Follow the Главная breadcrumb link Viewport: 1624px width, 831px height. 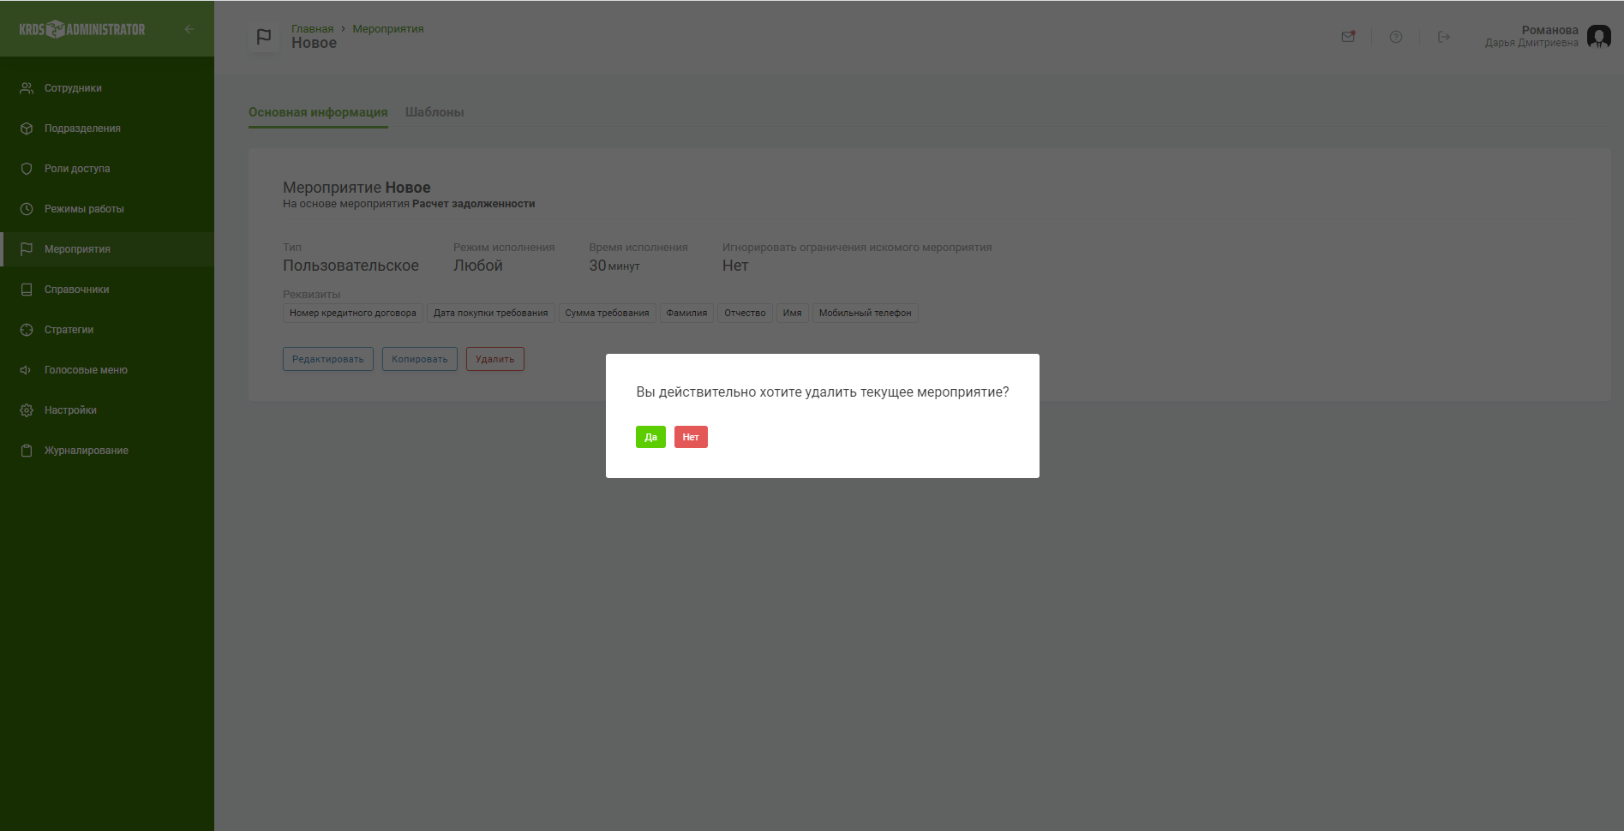[x=312, y=29]
